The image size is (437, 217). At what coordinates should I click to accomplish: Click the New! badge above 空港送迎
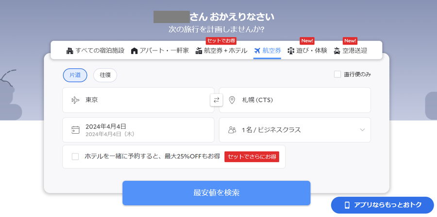pyautogui.click(x=350, y=41)
